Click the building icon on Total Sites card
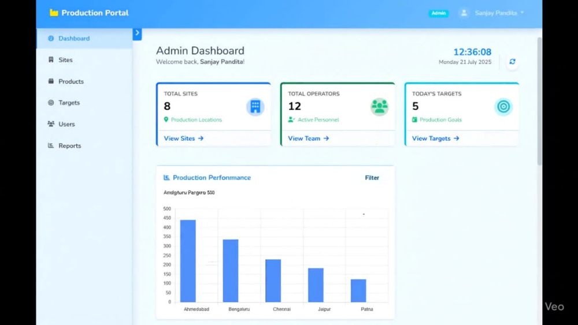 pyautogui.click(x=255, y=107)
